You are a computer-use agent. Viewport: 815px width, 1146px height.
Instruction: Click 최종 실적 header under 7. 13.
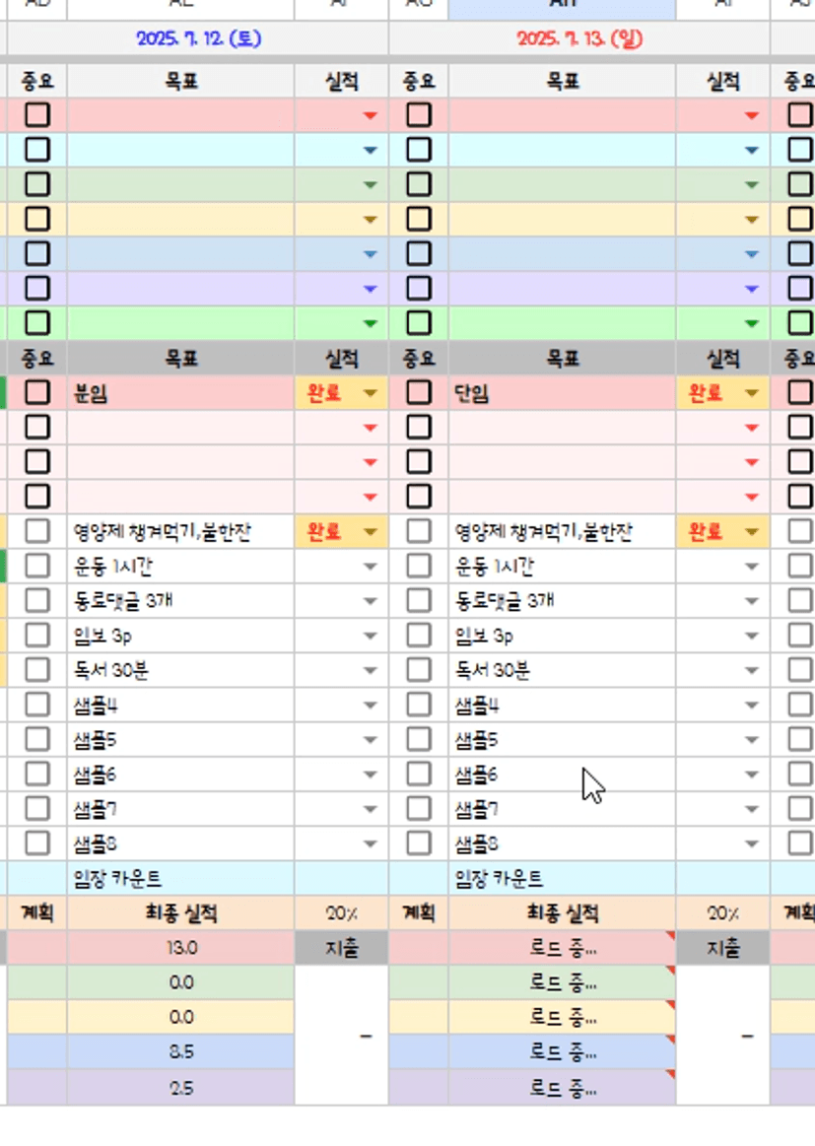(563, 912)
